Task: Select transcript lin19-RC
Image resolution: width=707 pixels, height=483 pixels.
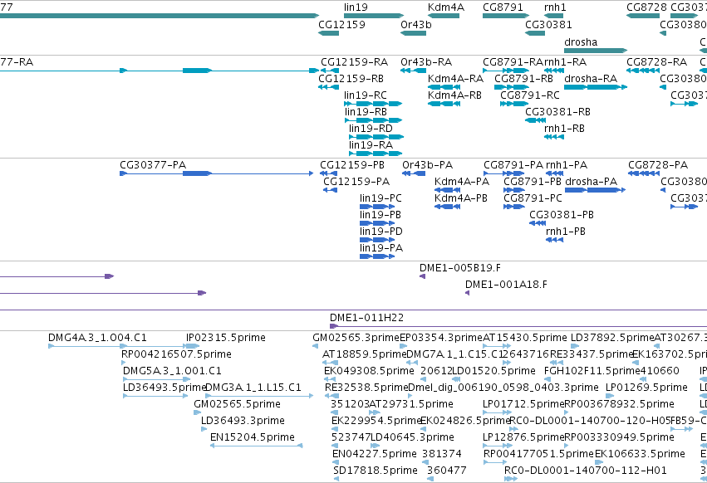Action: tap(373, 104)
